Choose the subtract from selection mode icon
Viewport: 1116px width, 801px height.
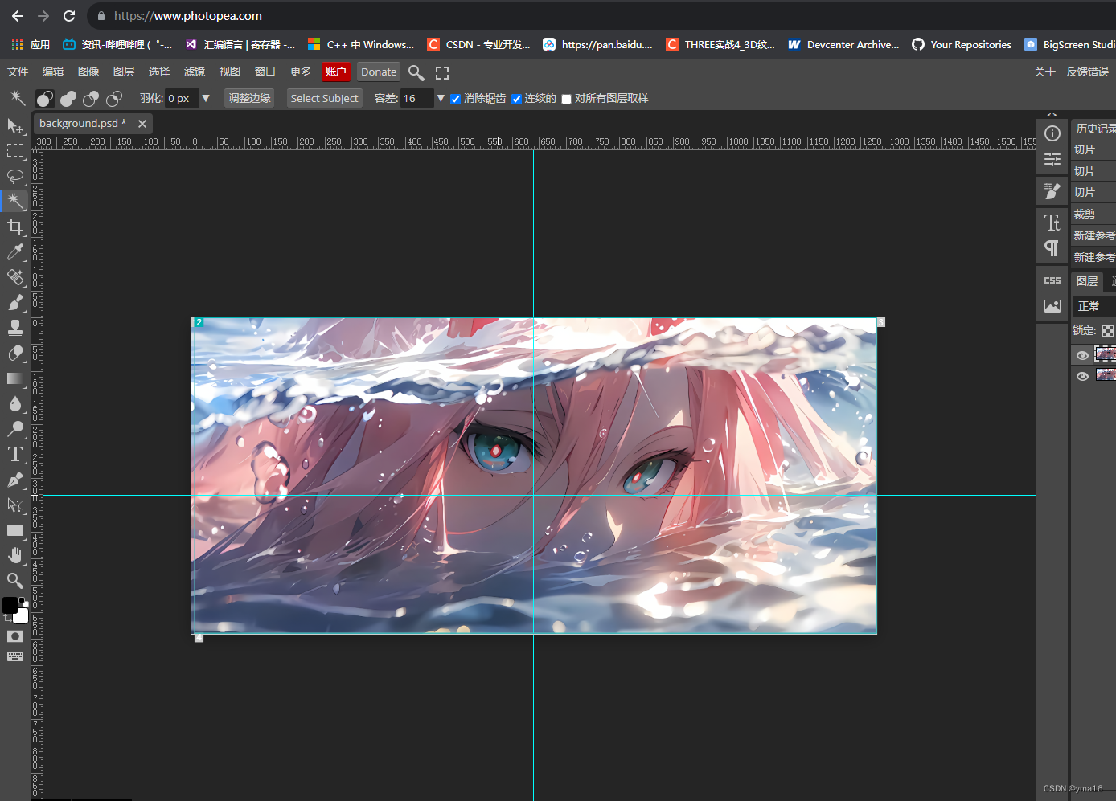coord(91,98)
